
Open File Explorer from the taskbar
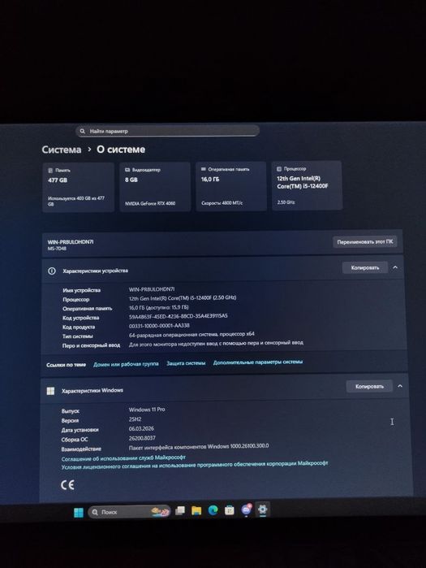coord(196,511)
